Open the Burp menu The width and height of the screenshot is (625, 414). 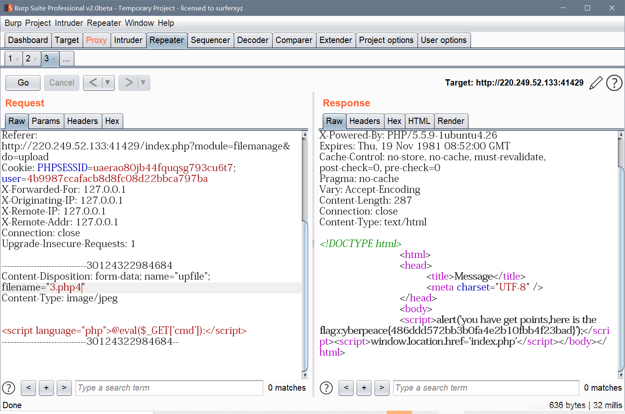point(13,23)
